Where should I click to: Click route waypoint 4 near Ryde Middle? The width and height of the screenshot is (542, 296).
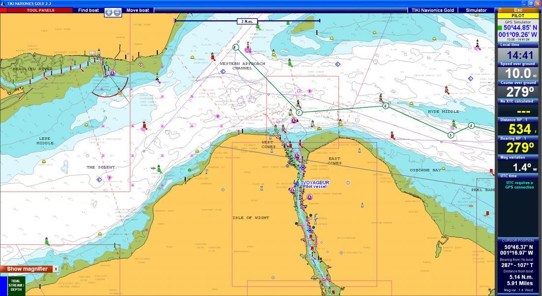472,126
